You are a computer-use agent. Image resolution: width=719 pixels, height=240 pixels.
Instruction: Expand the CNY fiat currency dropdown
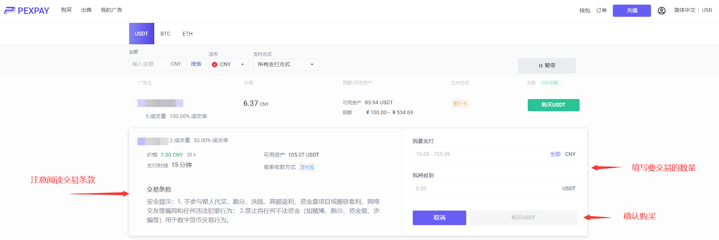(x=228, y=65)
